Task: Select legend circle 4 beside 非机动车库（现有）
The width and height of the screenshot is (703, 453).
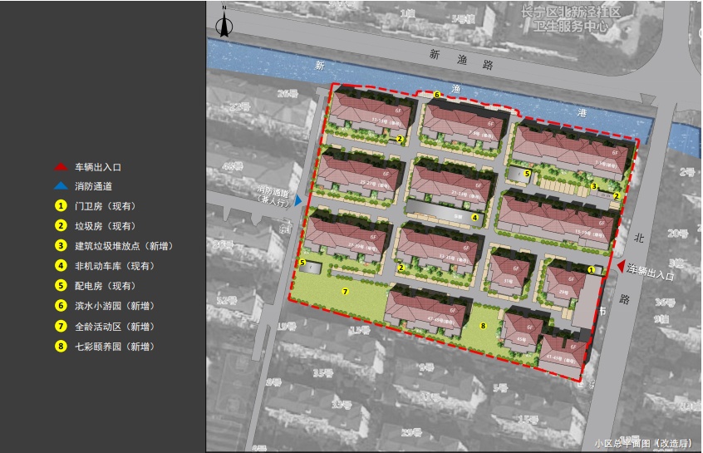Action: (x=61, y=265)
